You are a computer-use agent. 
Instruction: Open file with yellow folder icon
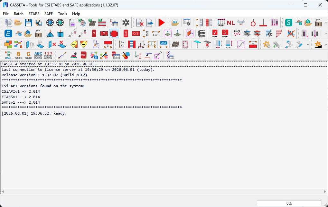tap(18, 23)
